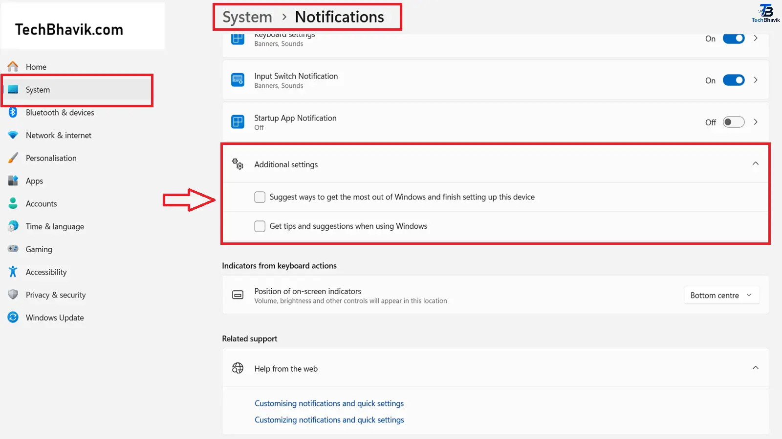The height and width of the screenshot is (439, 782).
Task: Click the on-screen indicators position icon
Action: coord(238,295)
